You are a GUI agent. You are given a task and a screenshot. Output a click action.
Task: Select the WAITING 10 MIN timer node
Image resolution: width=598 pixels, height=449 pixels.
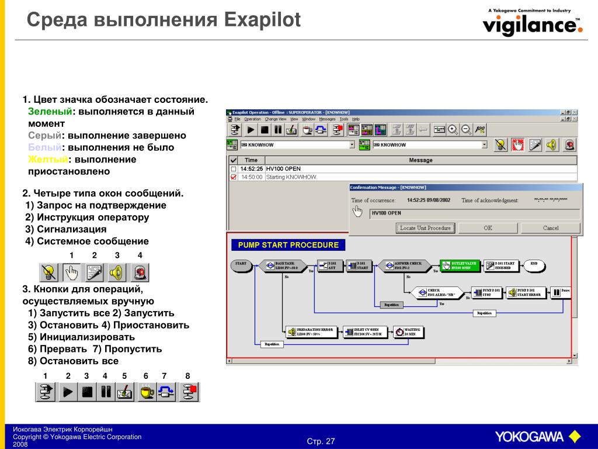pyautogui.click(x=408, y=332)
